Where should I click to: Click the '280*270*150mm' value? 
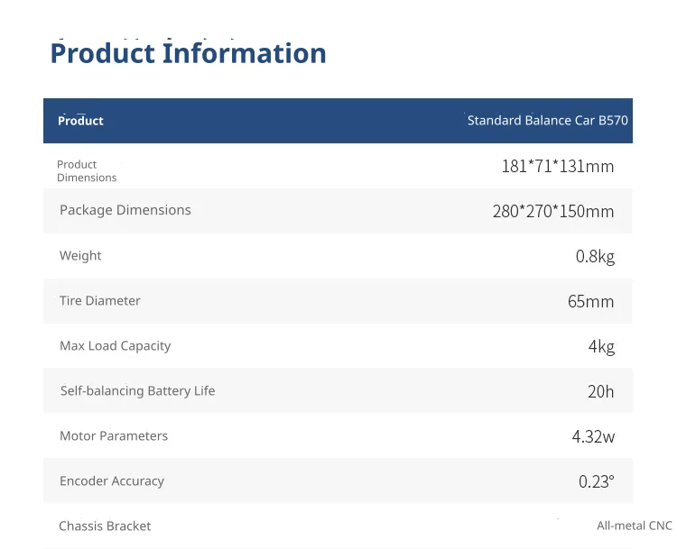tap(553, 211)
